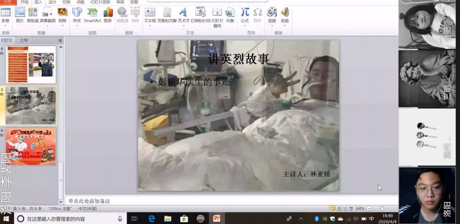Start Slide Show view from status bar
The image size is (460, 224).
(x=351, y=208)
